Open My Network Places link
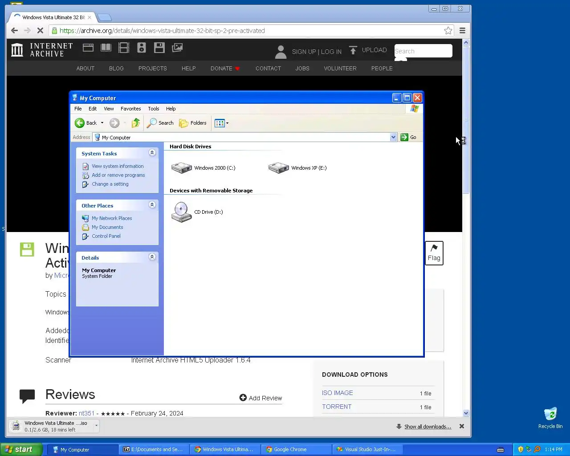The width and height of the screenshot is (570, 456). coord(112,218)
